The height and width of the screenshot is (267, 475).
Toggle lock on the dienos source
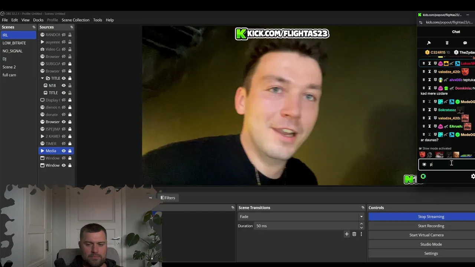point(70,107)
